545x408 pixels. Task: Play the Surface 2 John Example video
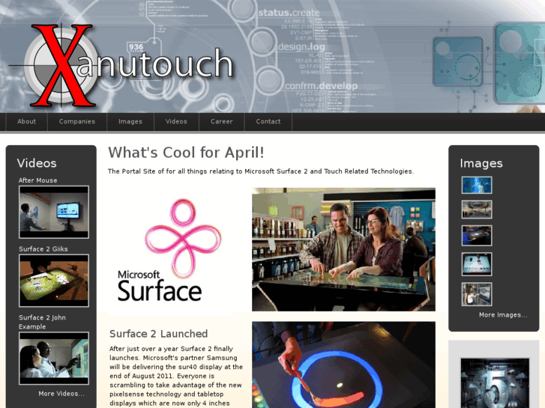tap(54, 358)
